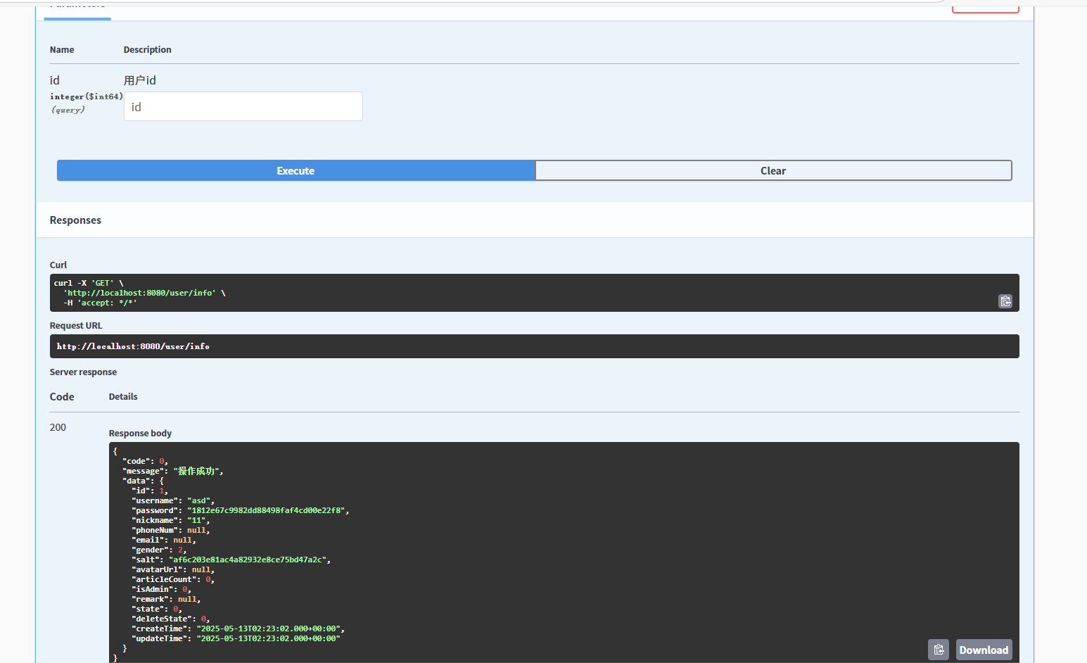Image resolution: width=1087 pixels, height=663 pixels.
Task: Select the salt value in response body
Action: click(x=248, y=560)
